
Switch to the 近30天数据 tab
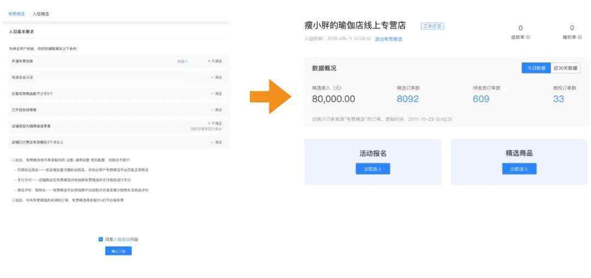(565, 68)
